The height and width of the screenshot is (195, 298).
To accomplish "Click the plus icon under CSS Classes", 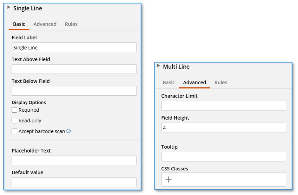I will tap(169, 179).
